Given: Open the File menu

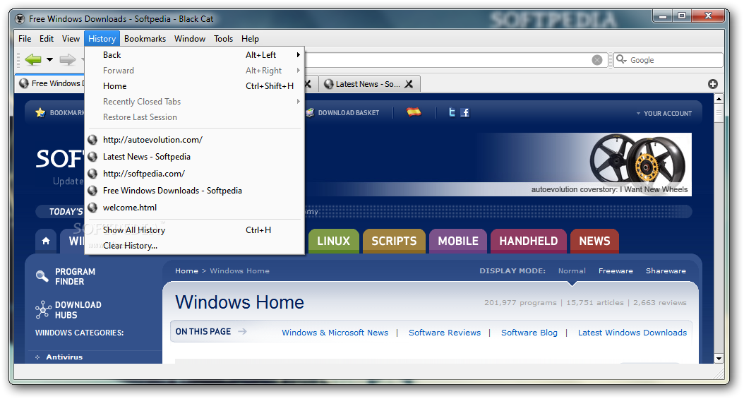Looking at the screenshot, I should pyautogui.click(x=25, y=39).
